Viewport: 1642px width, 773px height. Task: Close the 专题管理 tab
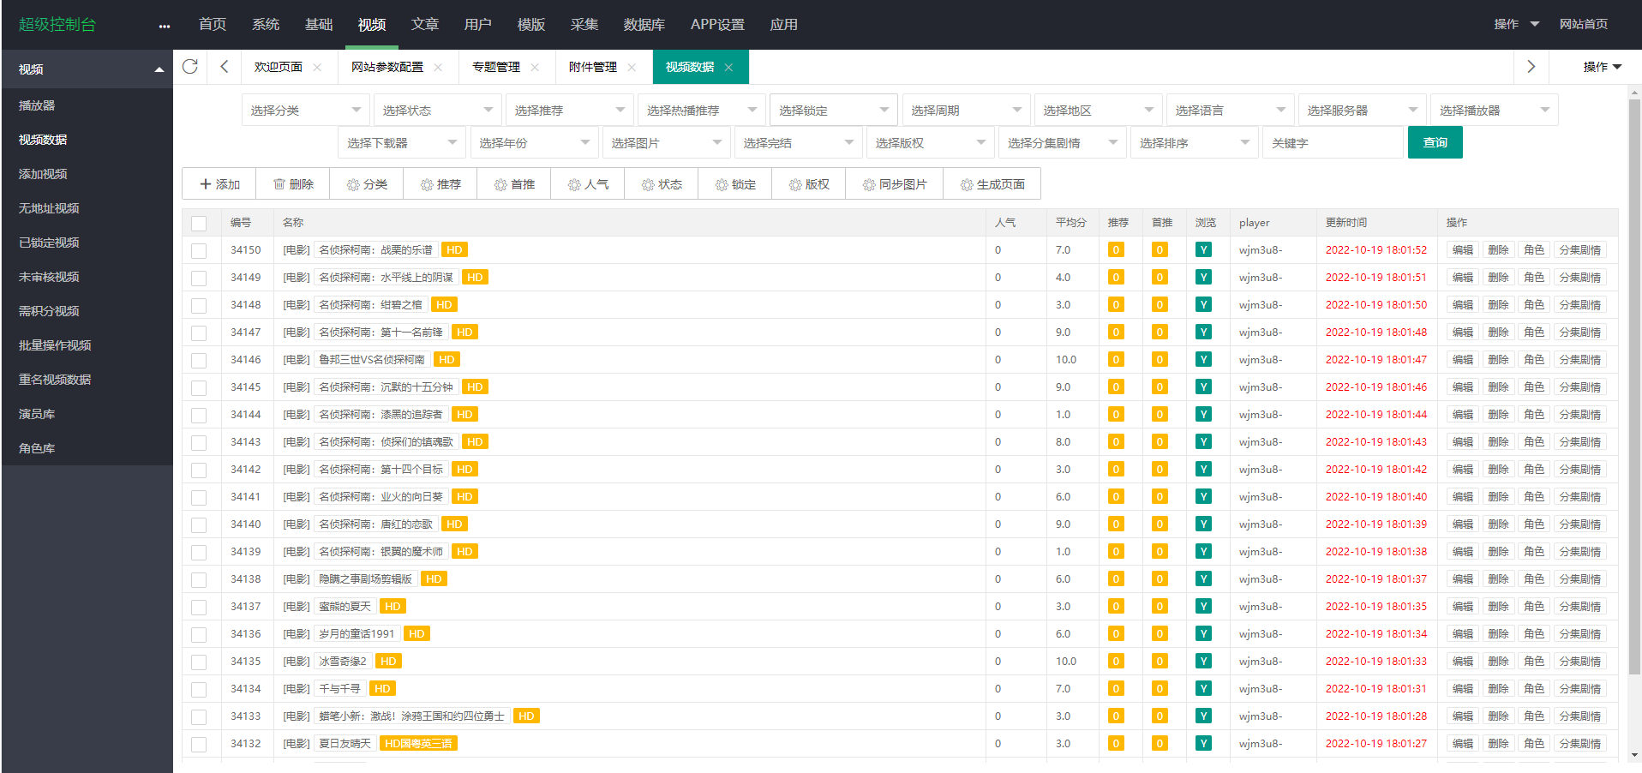pyautogui.click(x=535, y=67)
